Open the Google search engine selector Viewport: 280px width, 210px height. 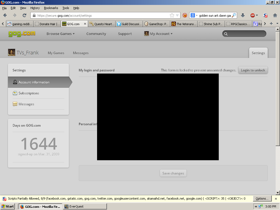coord(194,15)
